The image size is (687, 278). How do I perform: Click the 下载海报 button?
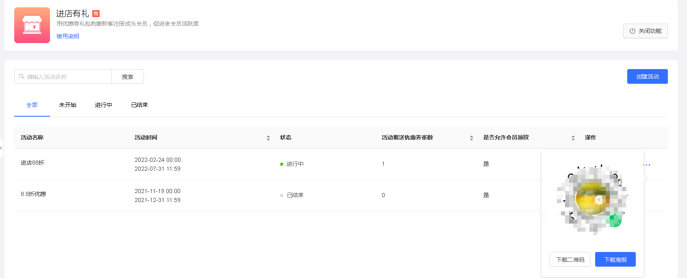click(615, 259)
